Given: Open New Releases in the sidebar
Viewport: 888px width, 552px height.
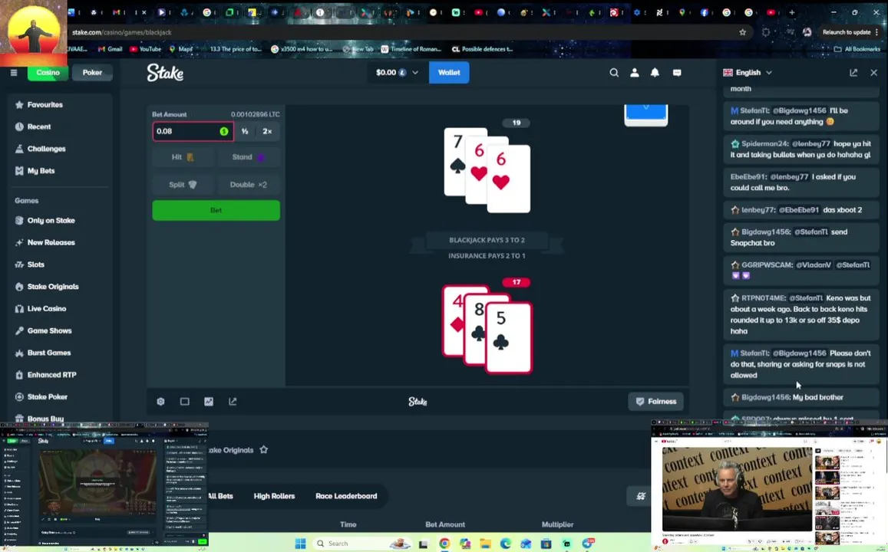Looking at the screenshot, I should (59, 242).
